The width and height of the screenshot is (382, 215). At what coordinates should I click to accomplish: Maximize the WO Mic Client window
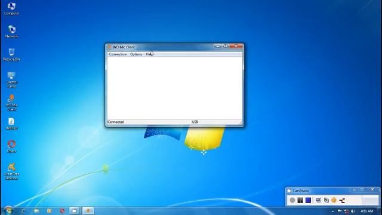pyautogui.click(x=226, y=46)
